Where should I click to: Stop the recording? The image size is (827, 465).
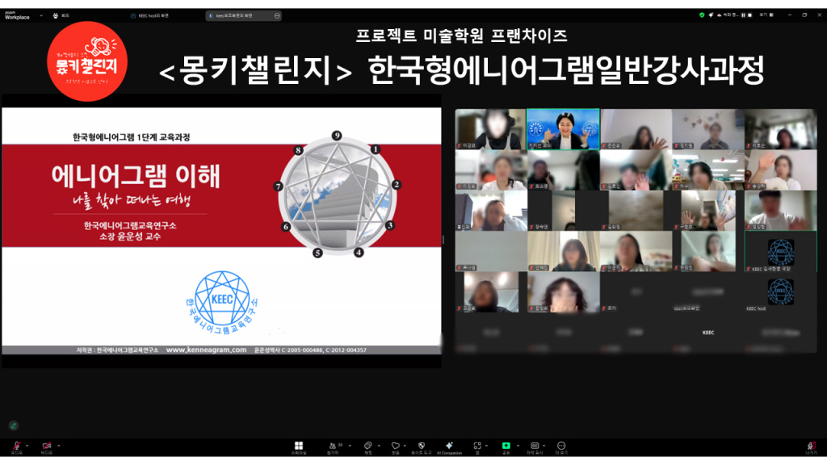coord(749,15)
